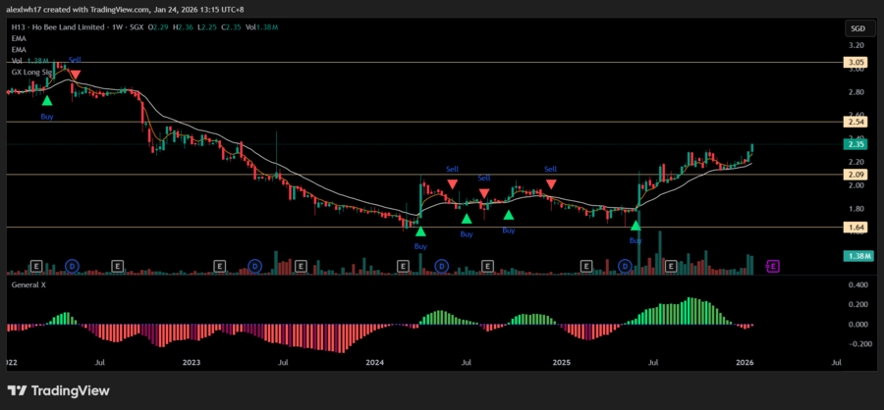
Task: Open the SGD currency selector
Action: point(856,28)
